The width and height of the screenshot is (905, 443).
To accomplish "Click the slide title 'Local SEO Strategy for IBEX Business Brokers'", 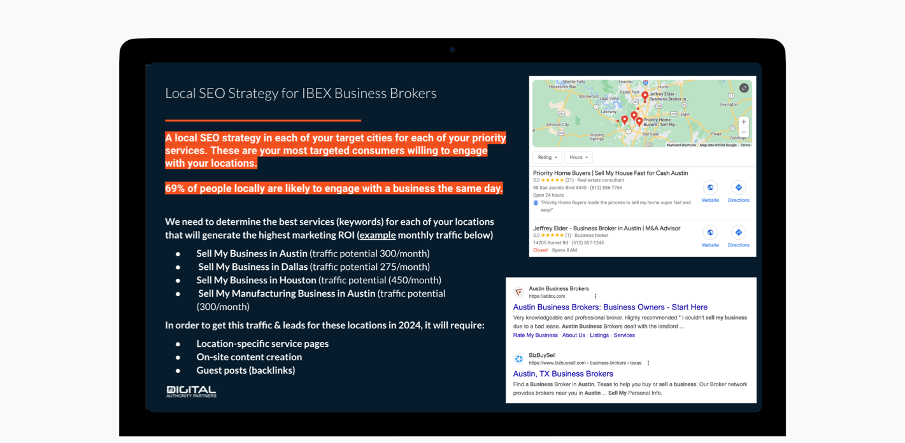I will click(301, 94).
